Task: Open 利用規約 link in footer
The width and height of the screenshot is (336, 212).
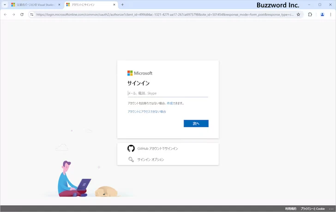Action: [291, 209]
